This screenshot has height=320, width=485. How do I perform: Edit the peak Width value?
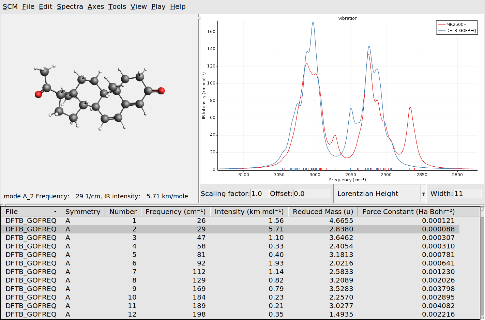(467, 193)
